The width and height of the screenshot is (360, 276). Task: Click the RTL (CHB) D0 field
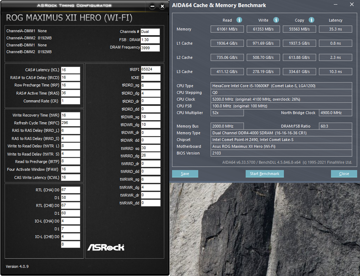(x=70, y=205)
